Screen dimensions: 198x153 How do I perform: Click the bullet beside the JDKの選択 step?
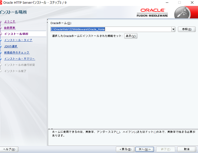click(1, 47)
